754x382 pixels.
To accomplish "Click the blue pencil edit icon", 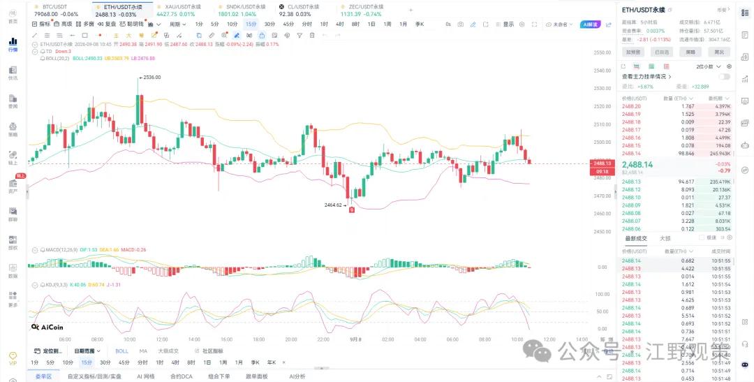I will point(473,24).
